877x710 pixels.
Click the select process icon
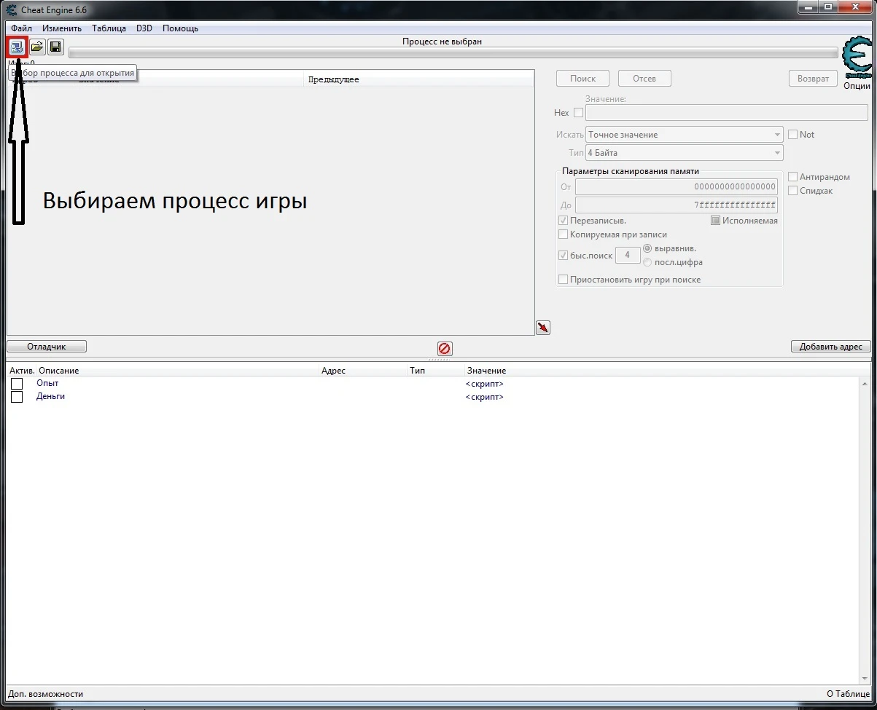pos(16,47)
